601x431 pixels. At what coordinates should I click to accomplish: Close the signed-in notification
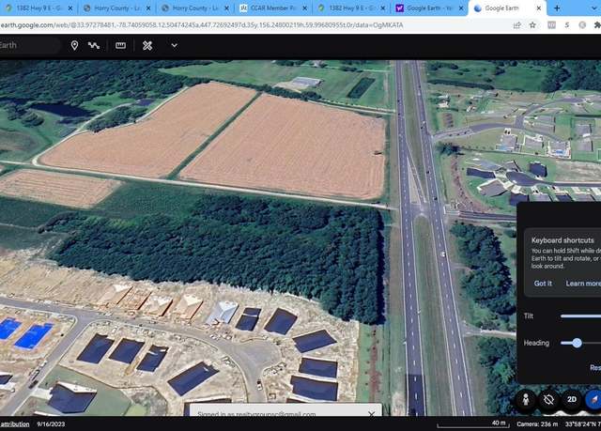[371, 413]
